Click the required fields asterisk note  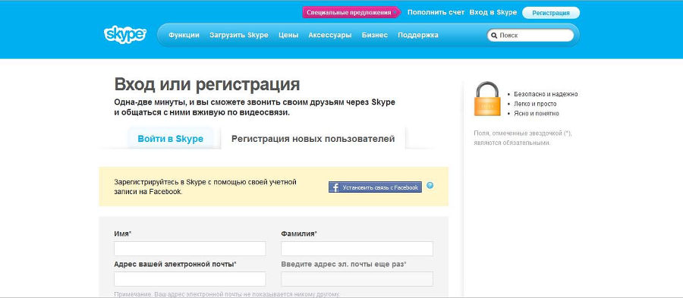(523, 138)
